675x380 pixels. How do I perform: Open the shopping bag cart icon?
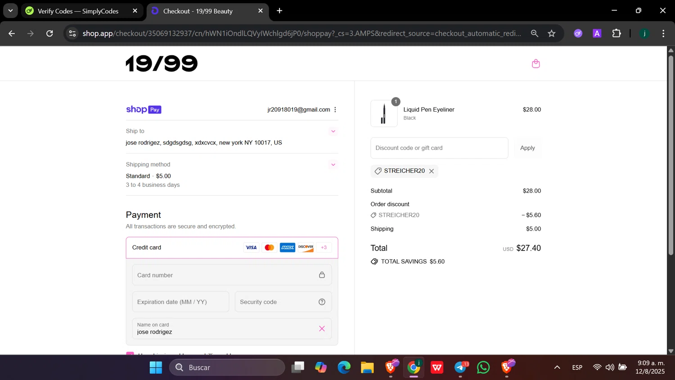[x=535, y=63]
